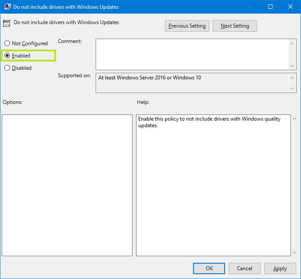Click the empty Options pane
This screenshot has width=301, height=279.
click(x=67, y=185)
